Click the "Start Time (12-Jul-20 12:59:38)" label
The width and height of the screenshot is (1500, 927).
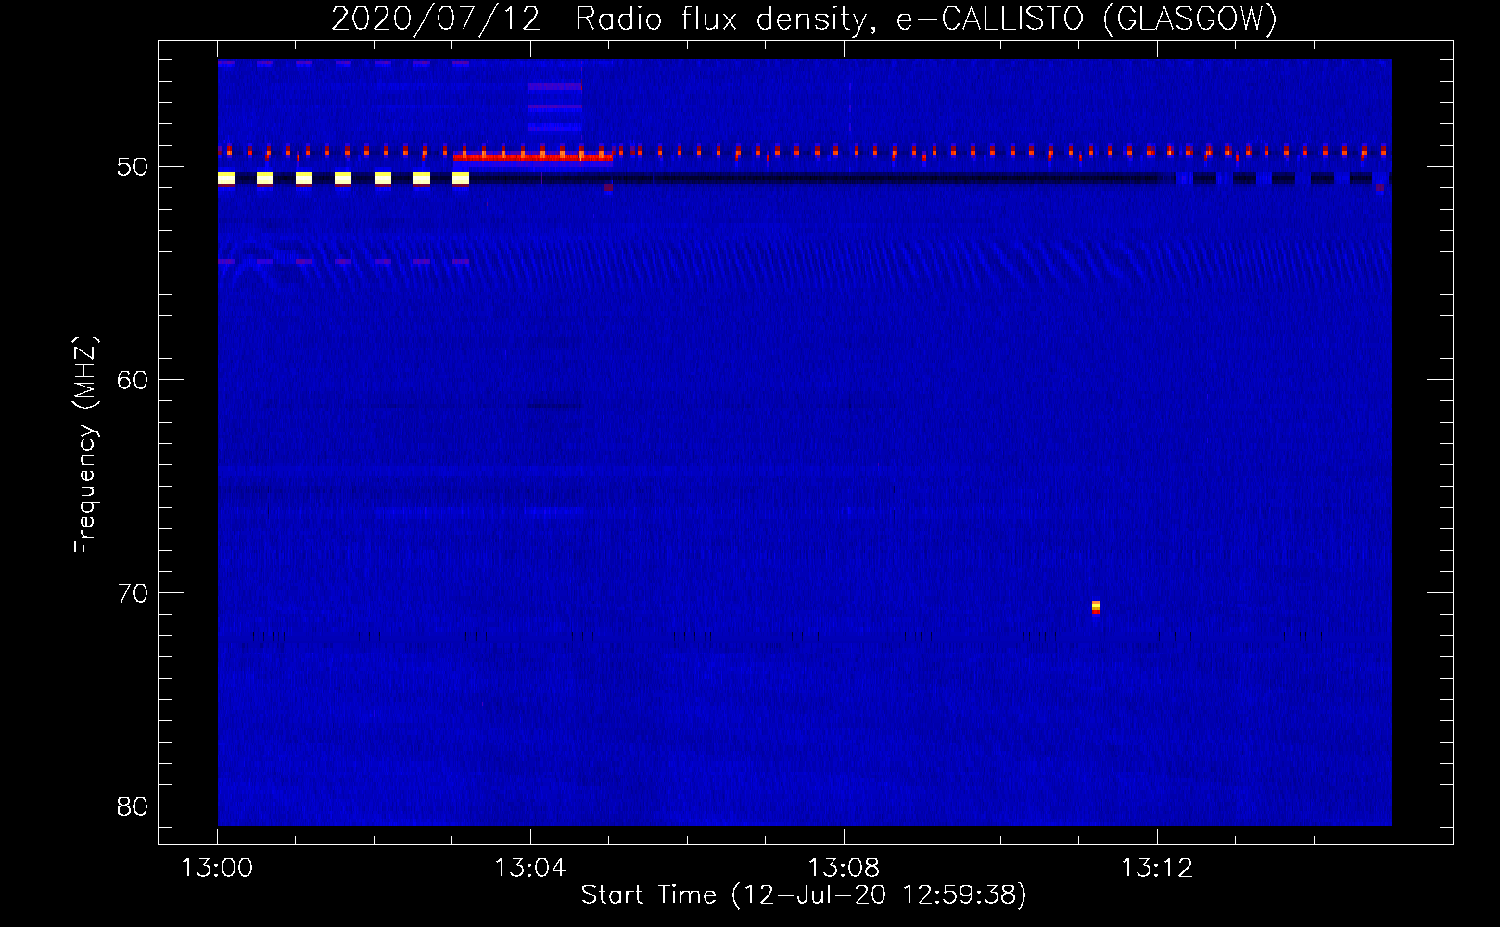click(804, 895)
